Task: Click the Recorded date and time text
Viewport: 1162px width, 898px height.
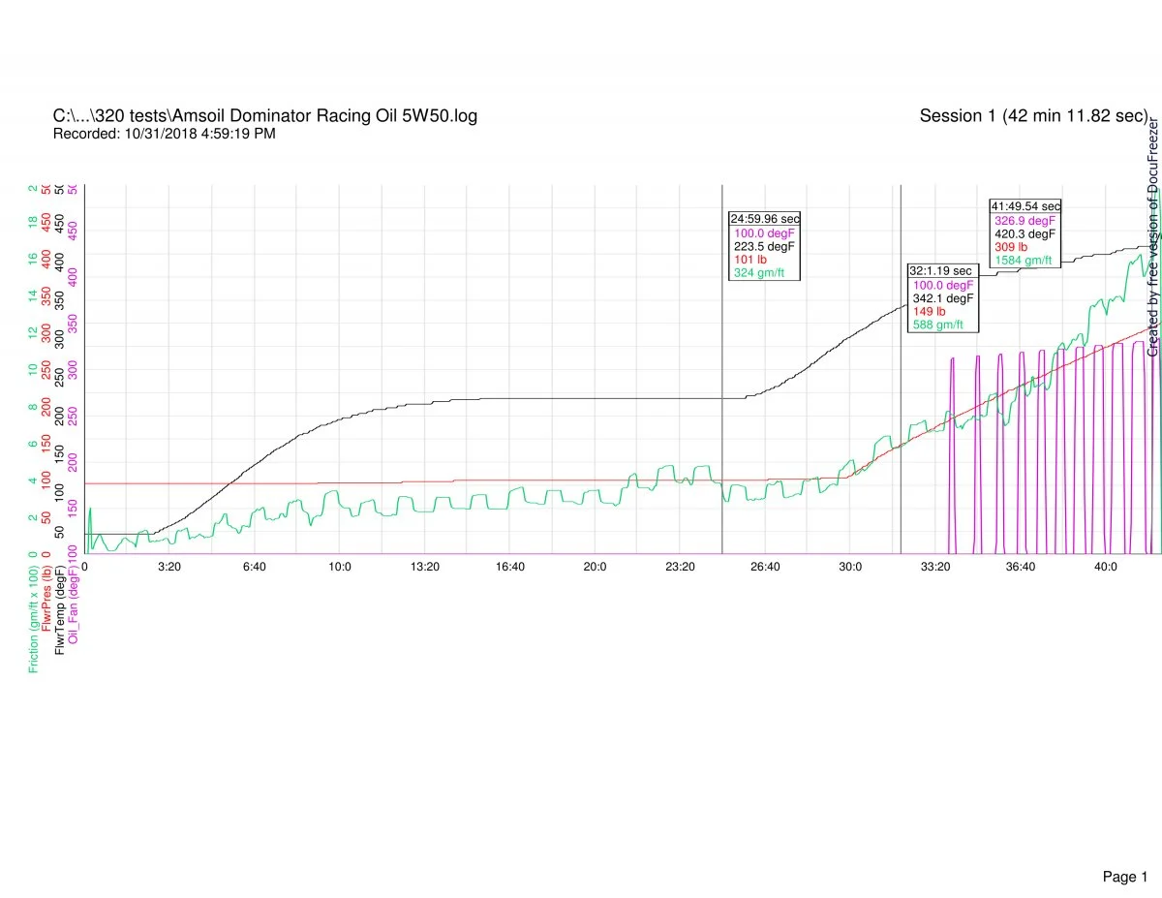Action: (164, 134)
